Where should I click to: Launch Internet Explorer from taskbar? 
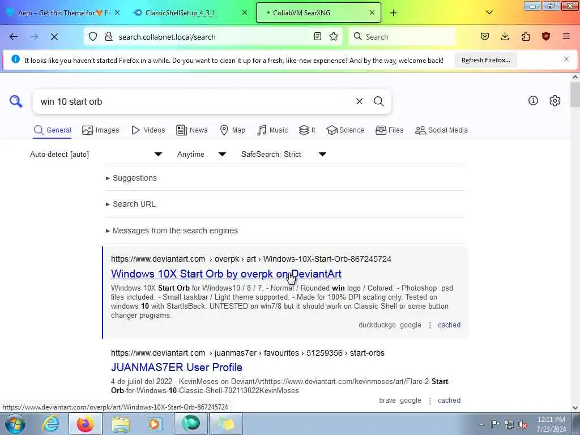[50, 424]
